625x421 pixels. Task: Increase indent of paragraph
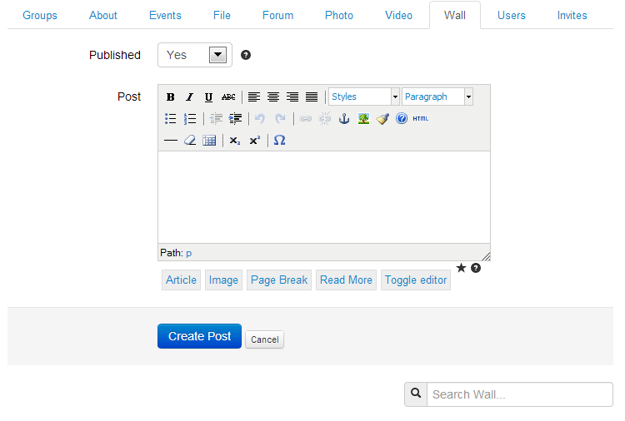[x=235, y=119]
